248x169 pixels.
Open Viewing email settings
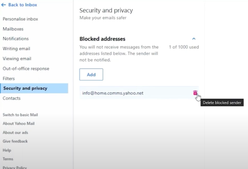17,59
